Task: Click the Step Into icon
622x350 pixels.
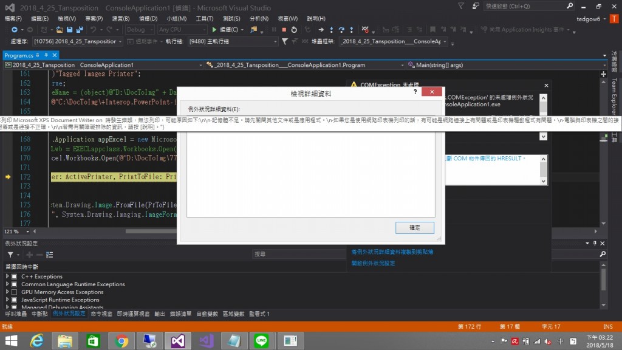Action: click(331, 30)
